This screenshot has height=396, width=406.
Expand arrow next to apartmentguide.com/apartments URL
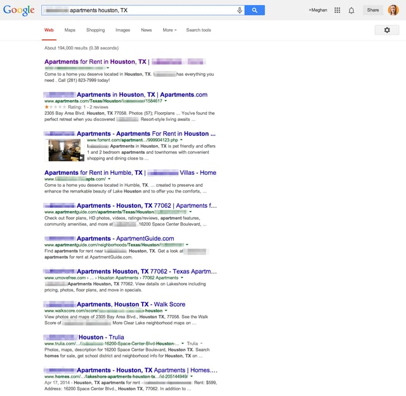[x=190, y=212]
